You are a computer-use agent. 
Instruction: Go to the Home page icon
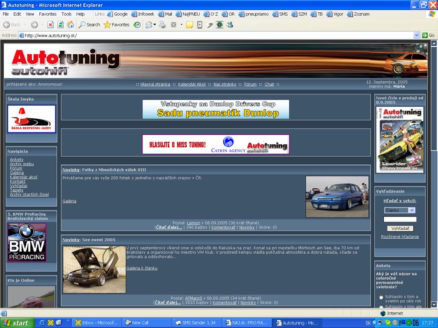coord(71,25)
